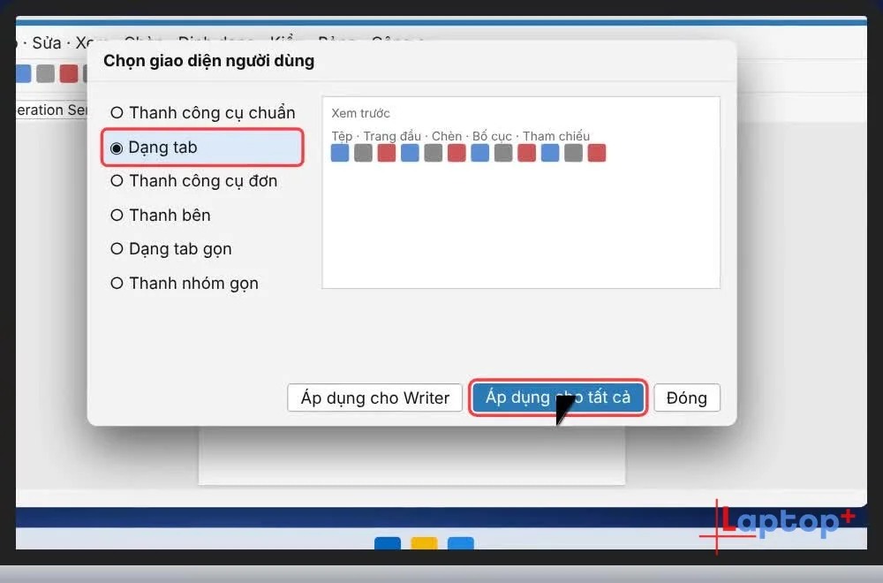Screen dimensions: 883x583
Task: Close the dialog with the "Đóng" button
Action: point(686,397)
